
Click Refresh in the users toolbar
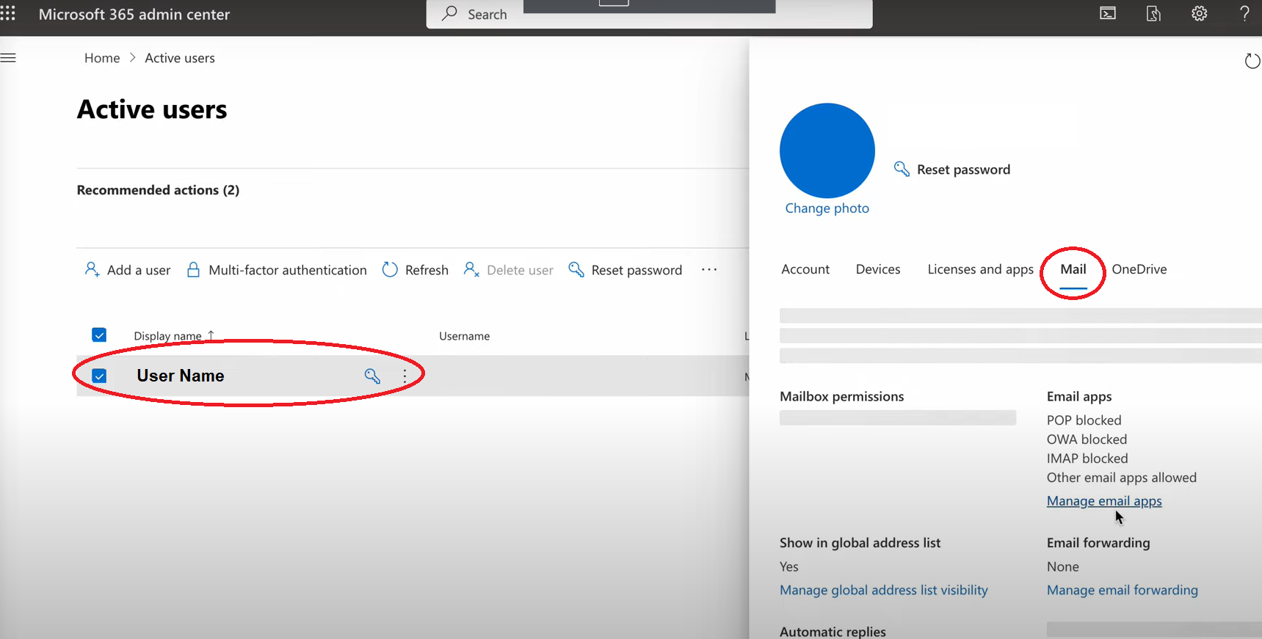pos(416,270)
